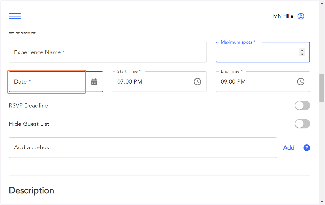Click the Hide Guest List label
This screenshot has width=325, height=205.
pyautogui.click(x=29, y=124)
